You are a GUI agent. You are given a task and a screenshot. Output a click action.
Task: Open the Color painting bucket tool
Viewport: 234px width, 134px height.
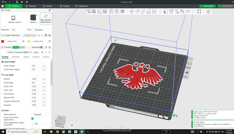click(x=182, y=11)
